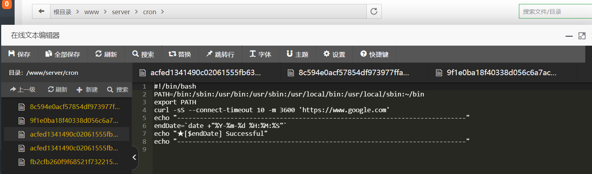Collapse the file sidebar with arrow handle
592x174 pixels.
[134, 157]
